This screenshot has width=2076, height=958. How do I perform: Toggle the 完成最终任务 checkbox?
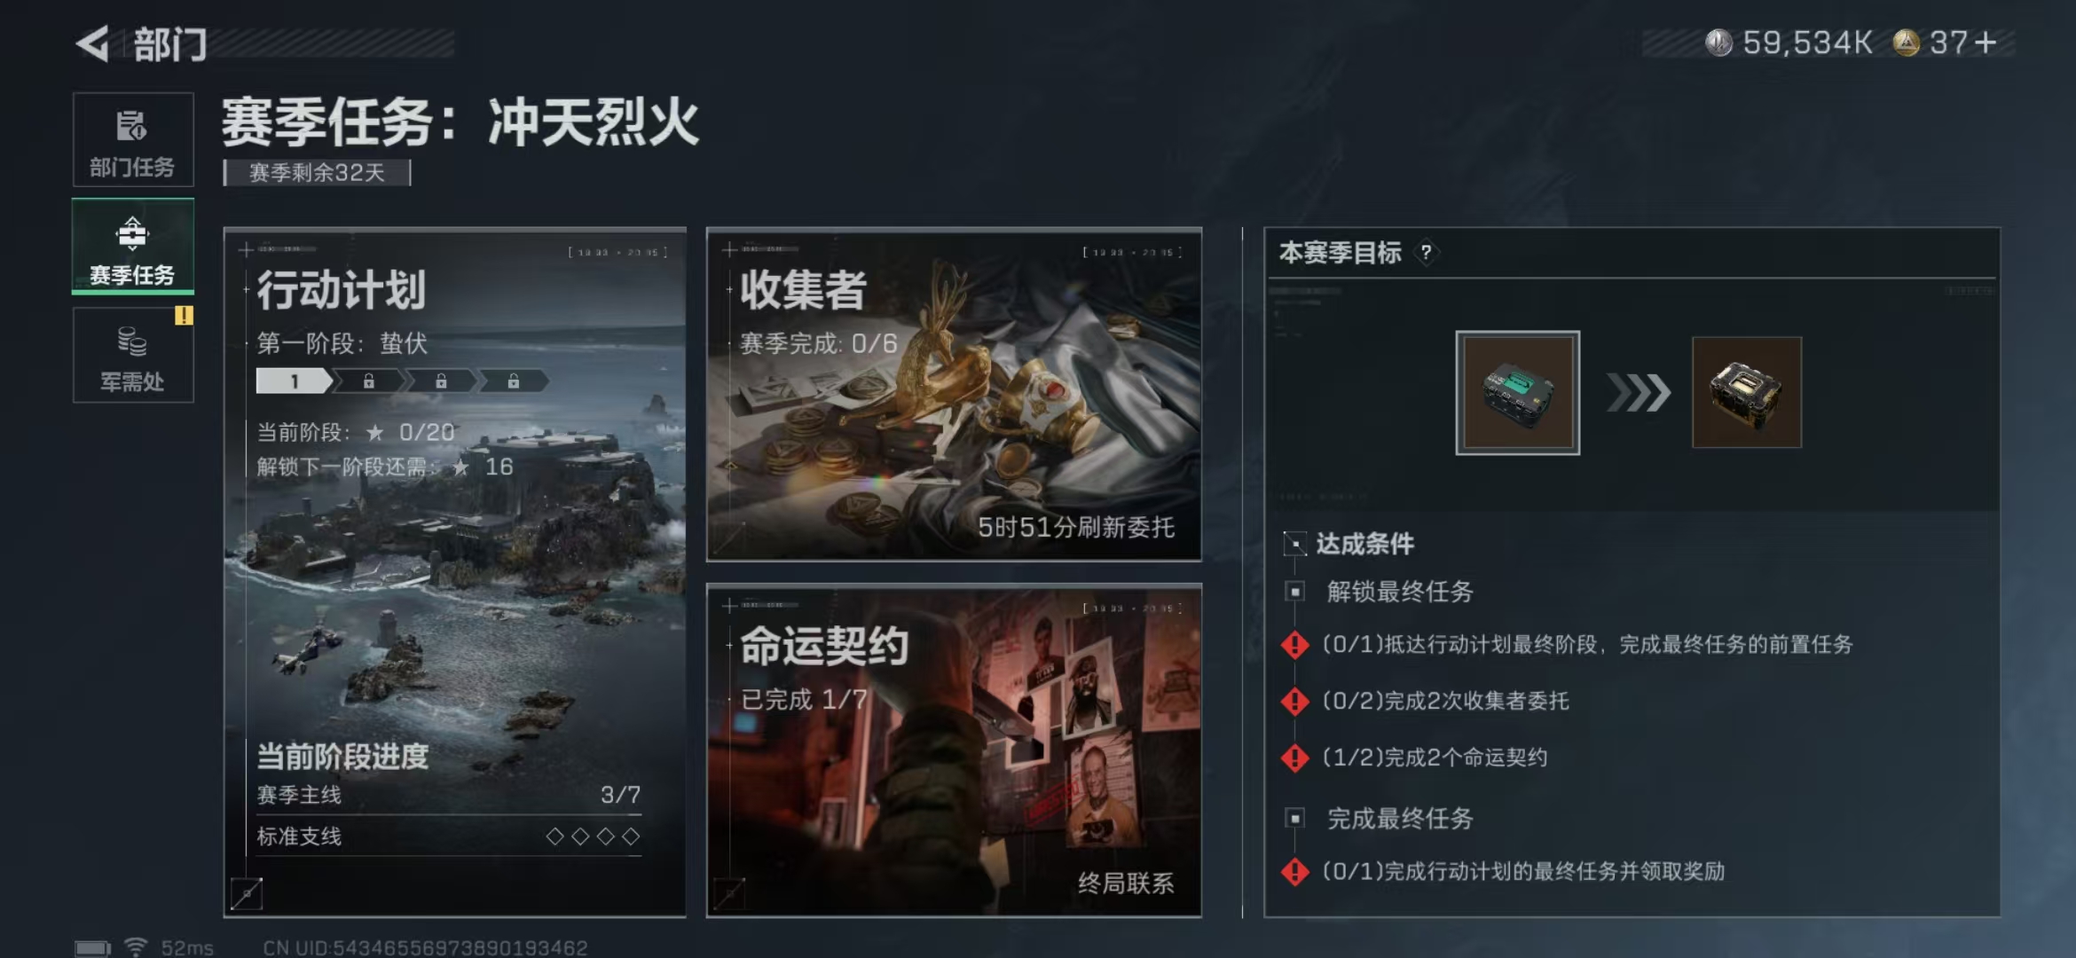(x=1295, y=818)
